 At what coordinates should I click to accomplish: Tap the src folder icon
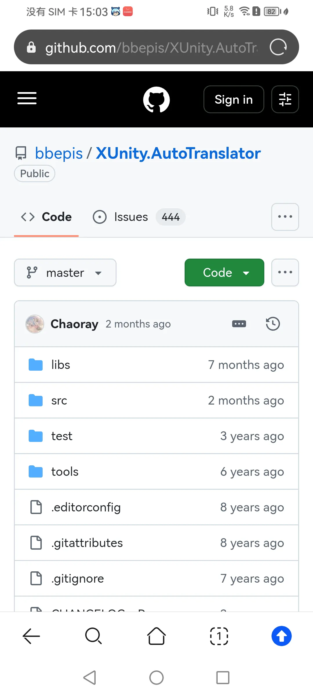point(36,400)
